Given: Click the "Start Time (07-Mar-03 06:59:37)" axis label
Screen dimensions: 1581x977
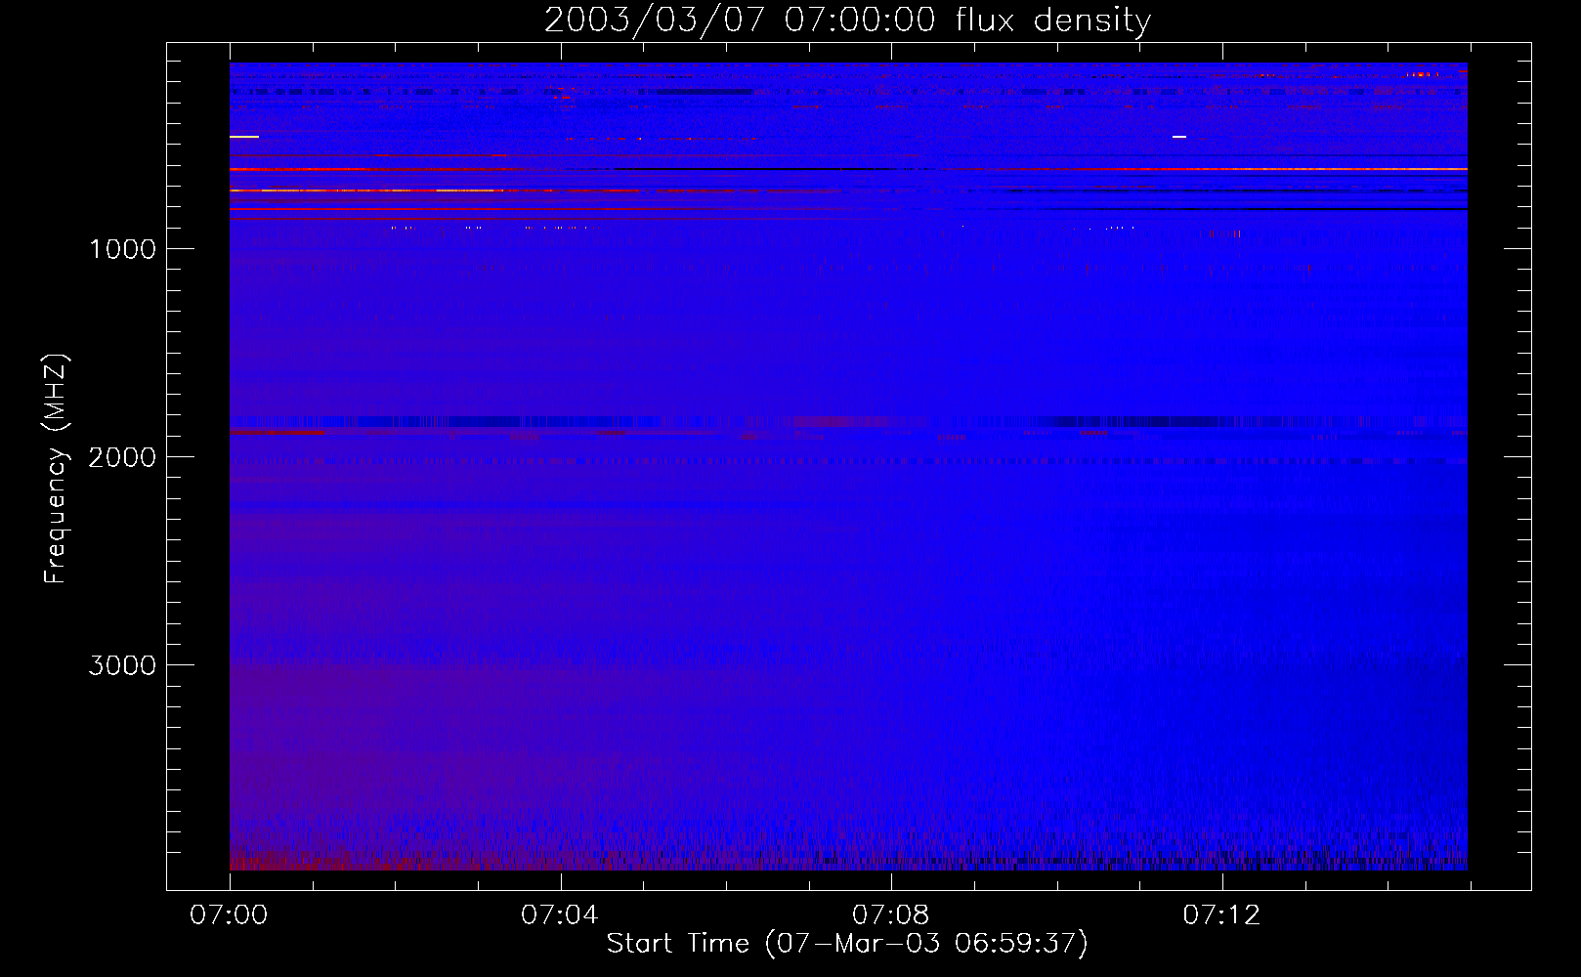Looking at the screenshot, I should (847, 944).
